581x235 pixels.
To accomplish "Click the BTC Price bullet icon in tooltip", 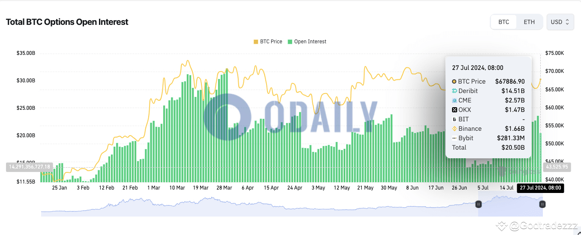I will (454, 81).
